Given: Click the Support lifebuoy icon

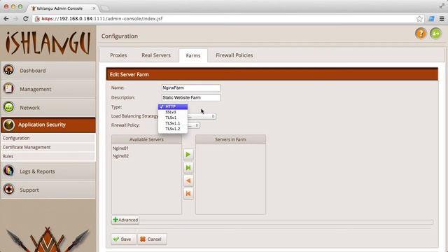Looking at the screenshot, I should 9,190.
